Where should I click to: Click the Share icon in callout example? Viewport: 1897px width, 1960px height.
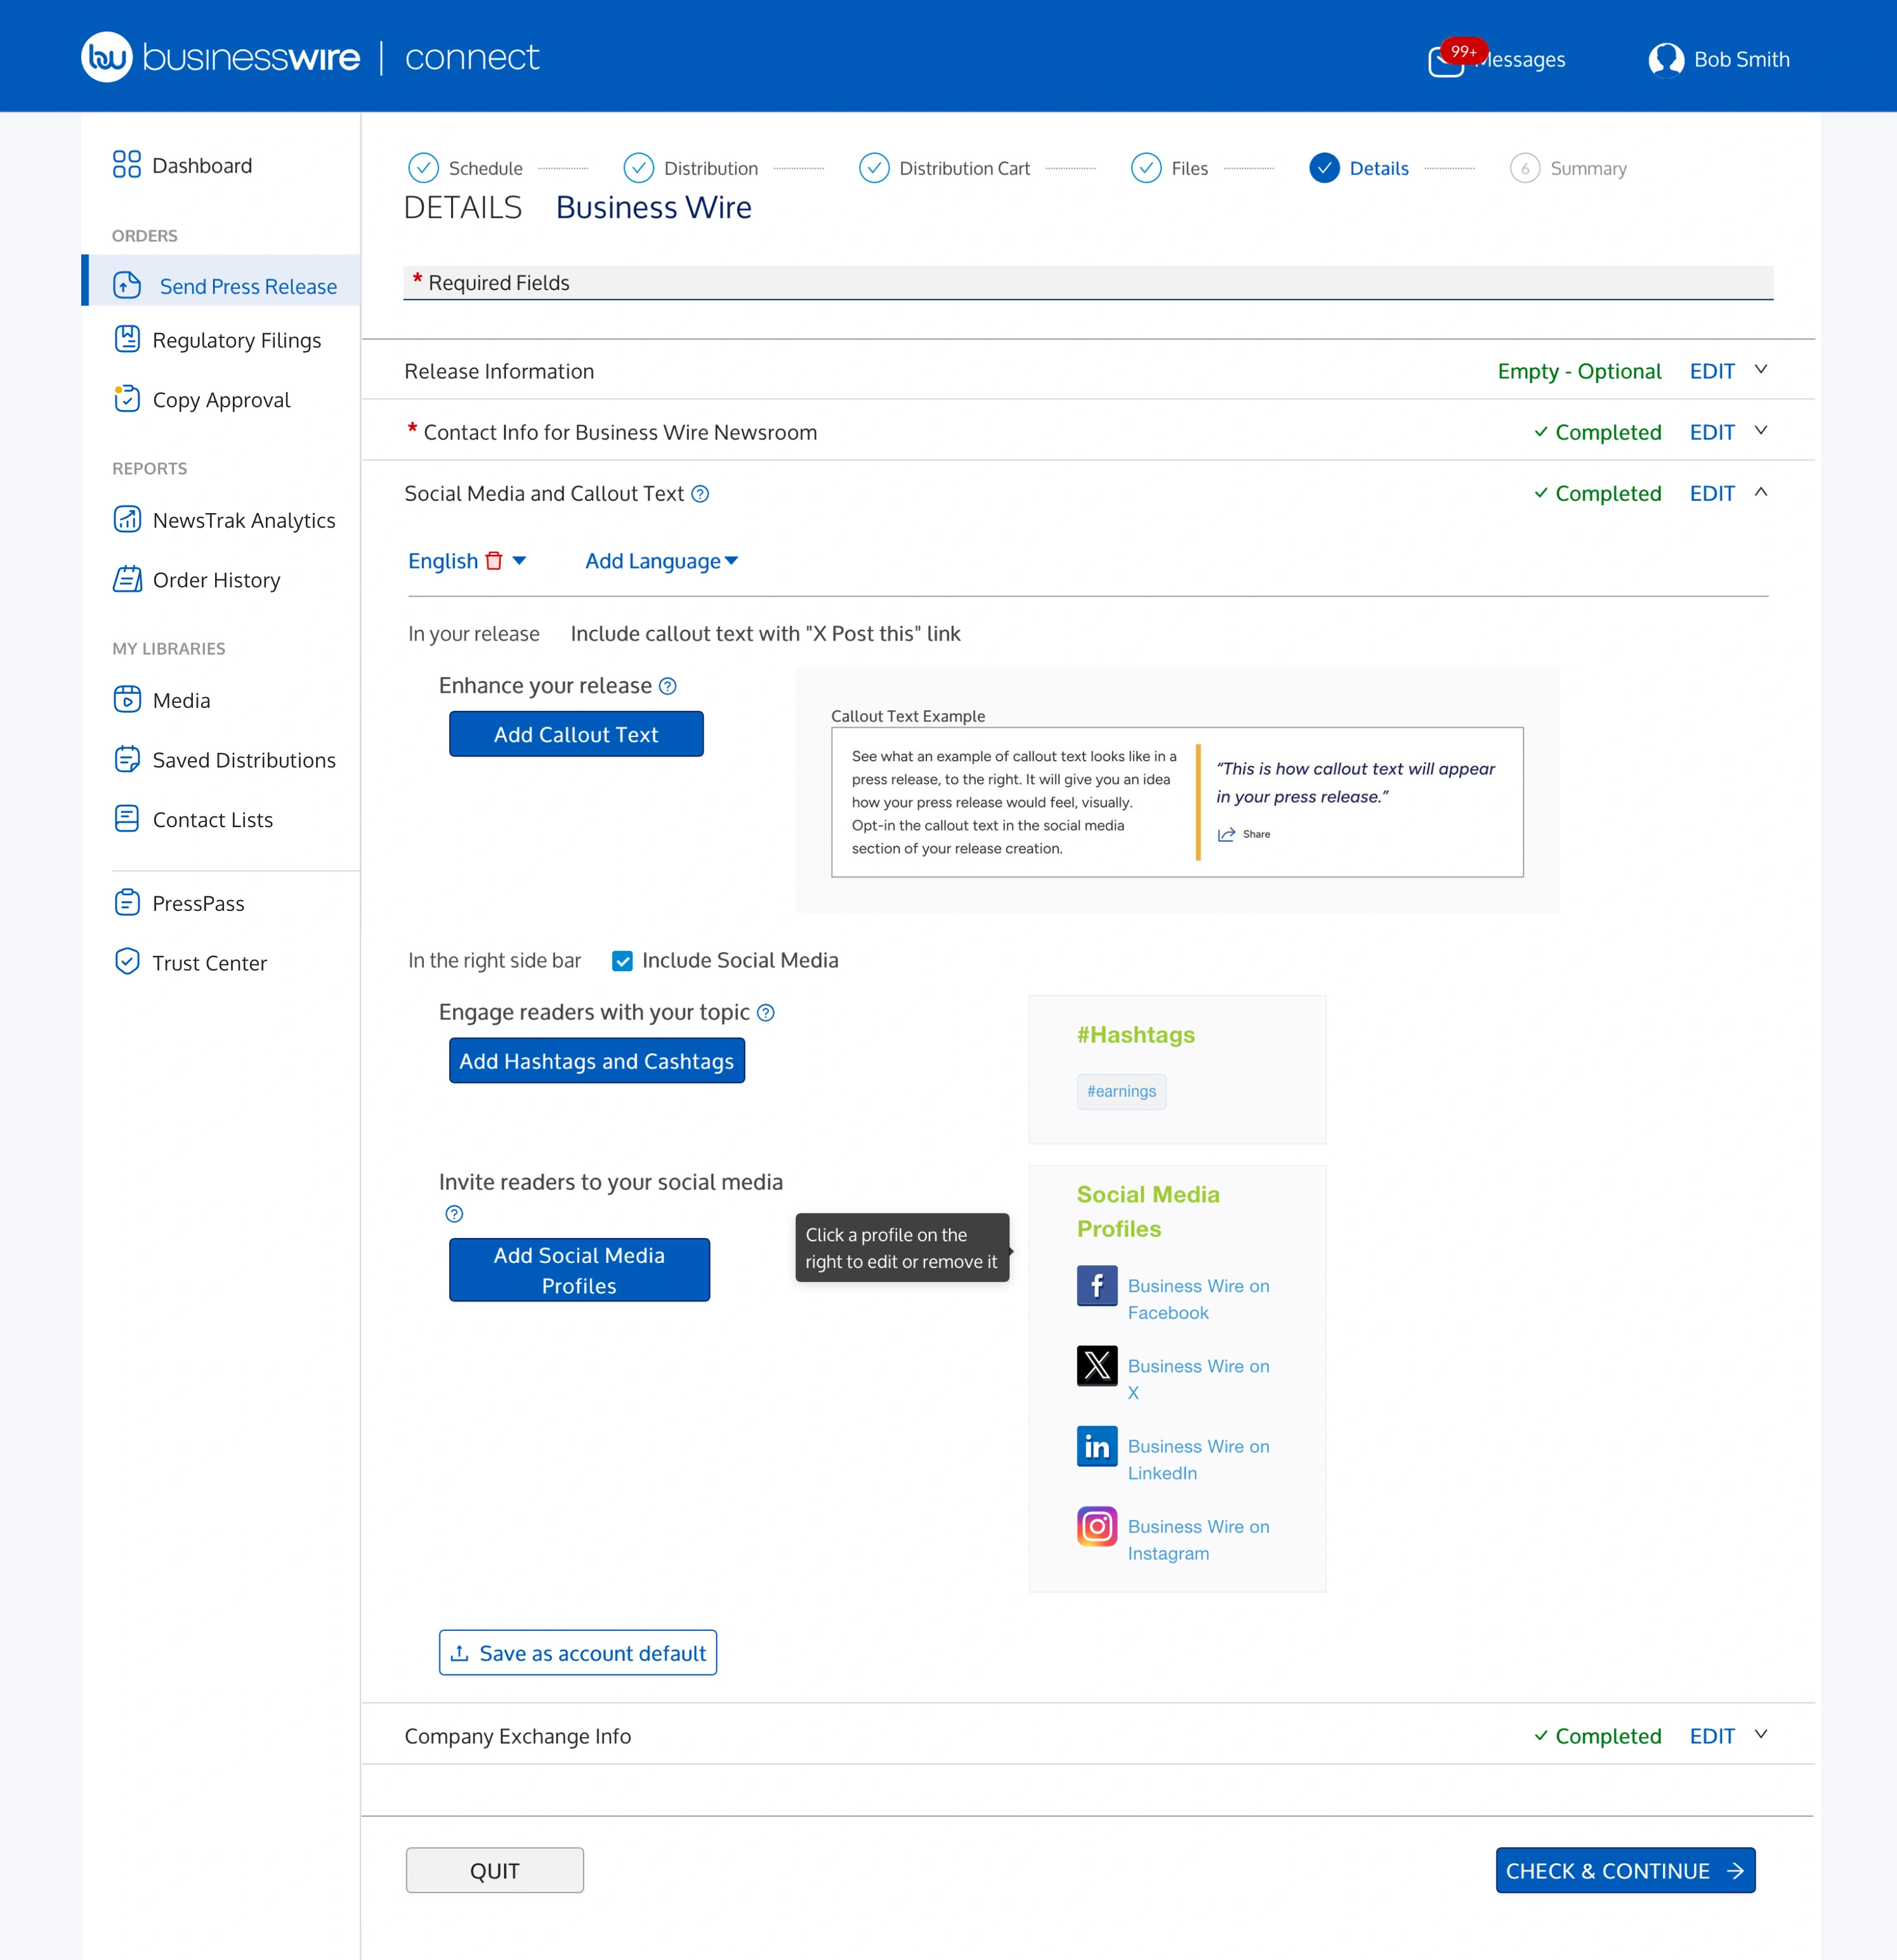1226,834
